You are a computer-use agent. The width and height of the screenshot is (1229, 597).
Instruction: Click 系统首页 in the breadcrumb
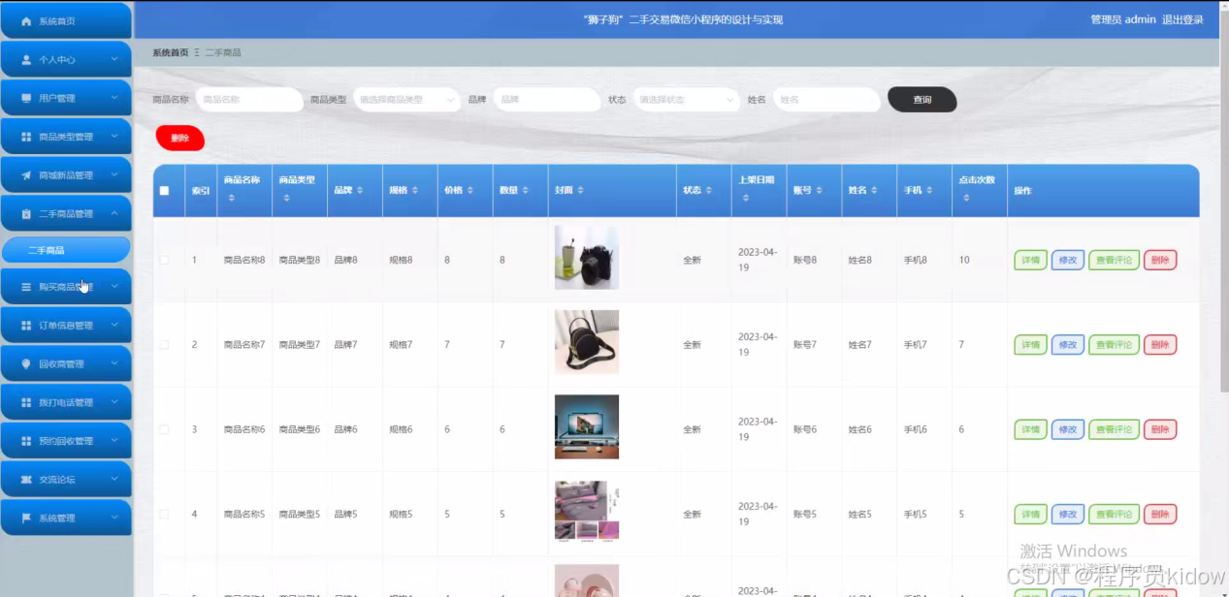(x=170, y=52)
